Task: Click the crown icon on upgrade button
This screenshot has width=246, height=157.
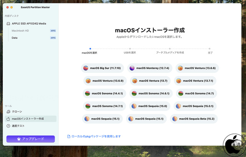Action: pyautogui.click(x=19, y=139)
